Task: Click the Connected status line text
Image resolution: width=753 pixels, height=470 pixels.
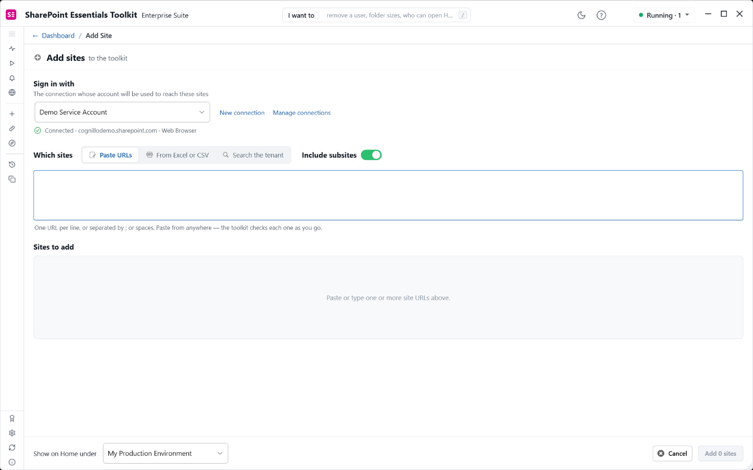Action: click(x=120, y=131)
